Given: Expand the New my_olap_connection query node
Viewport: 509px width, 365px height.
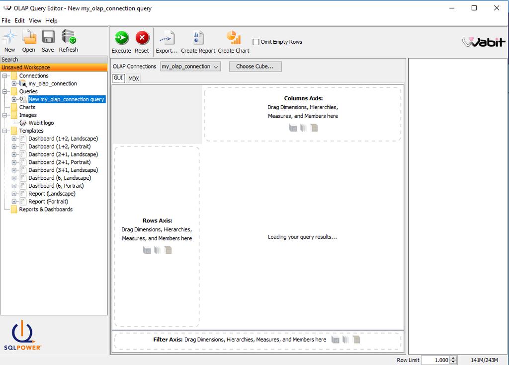Looking at the screenshot, I should click(14, 99).
